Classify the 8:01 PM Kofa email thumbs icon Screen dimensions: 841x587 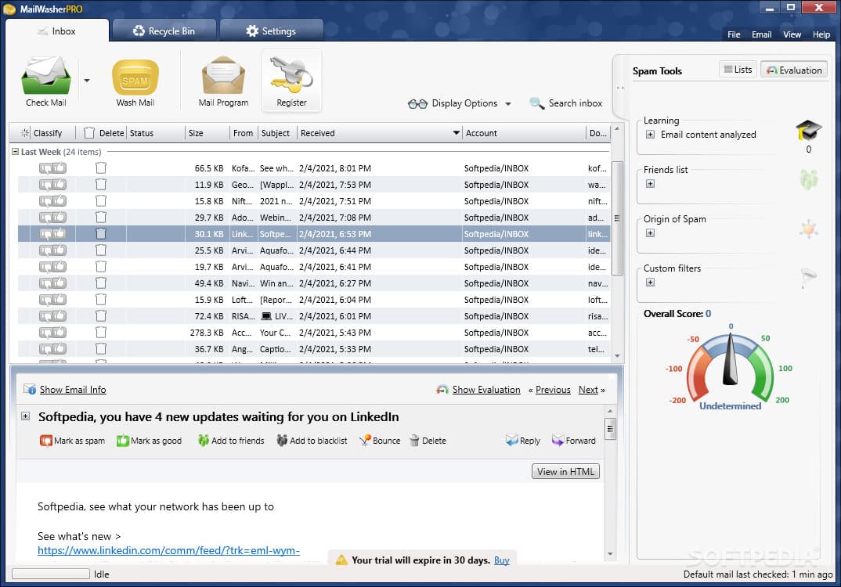[52, 168]
